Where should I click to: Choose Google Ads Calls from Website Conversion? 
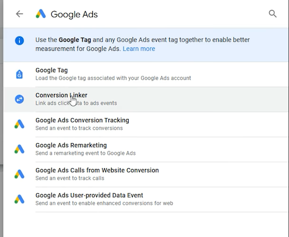[x=146, y=174]
